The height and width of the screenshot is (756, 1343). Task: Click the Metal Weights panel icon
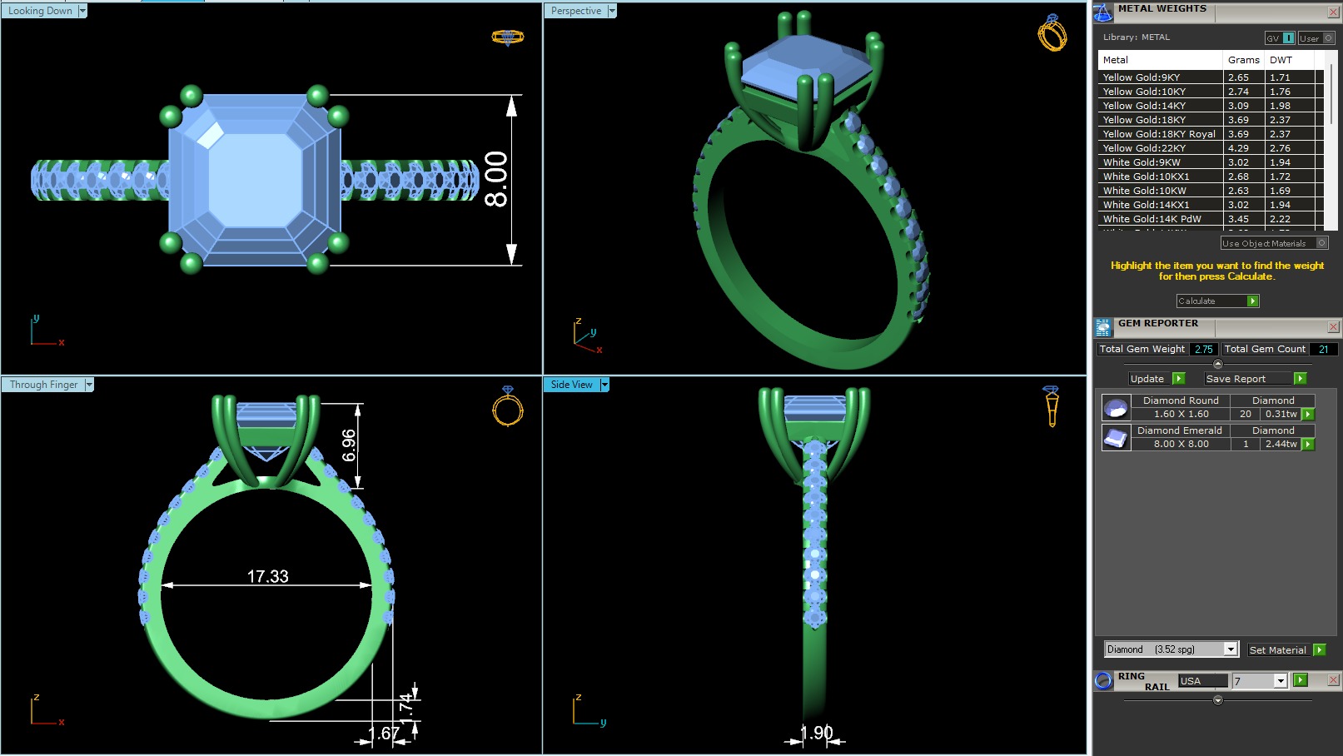(x=1102, y=12)
